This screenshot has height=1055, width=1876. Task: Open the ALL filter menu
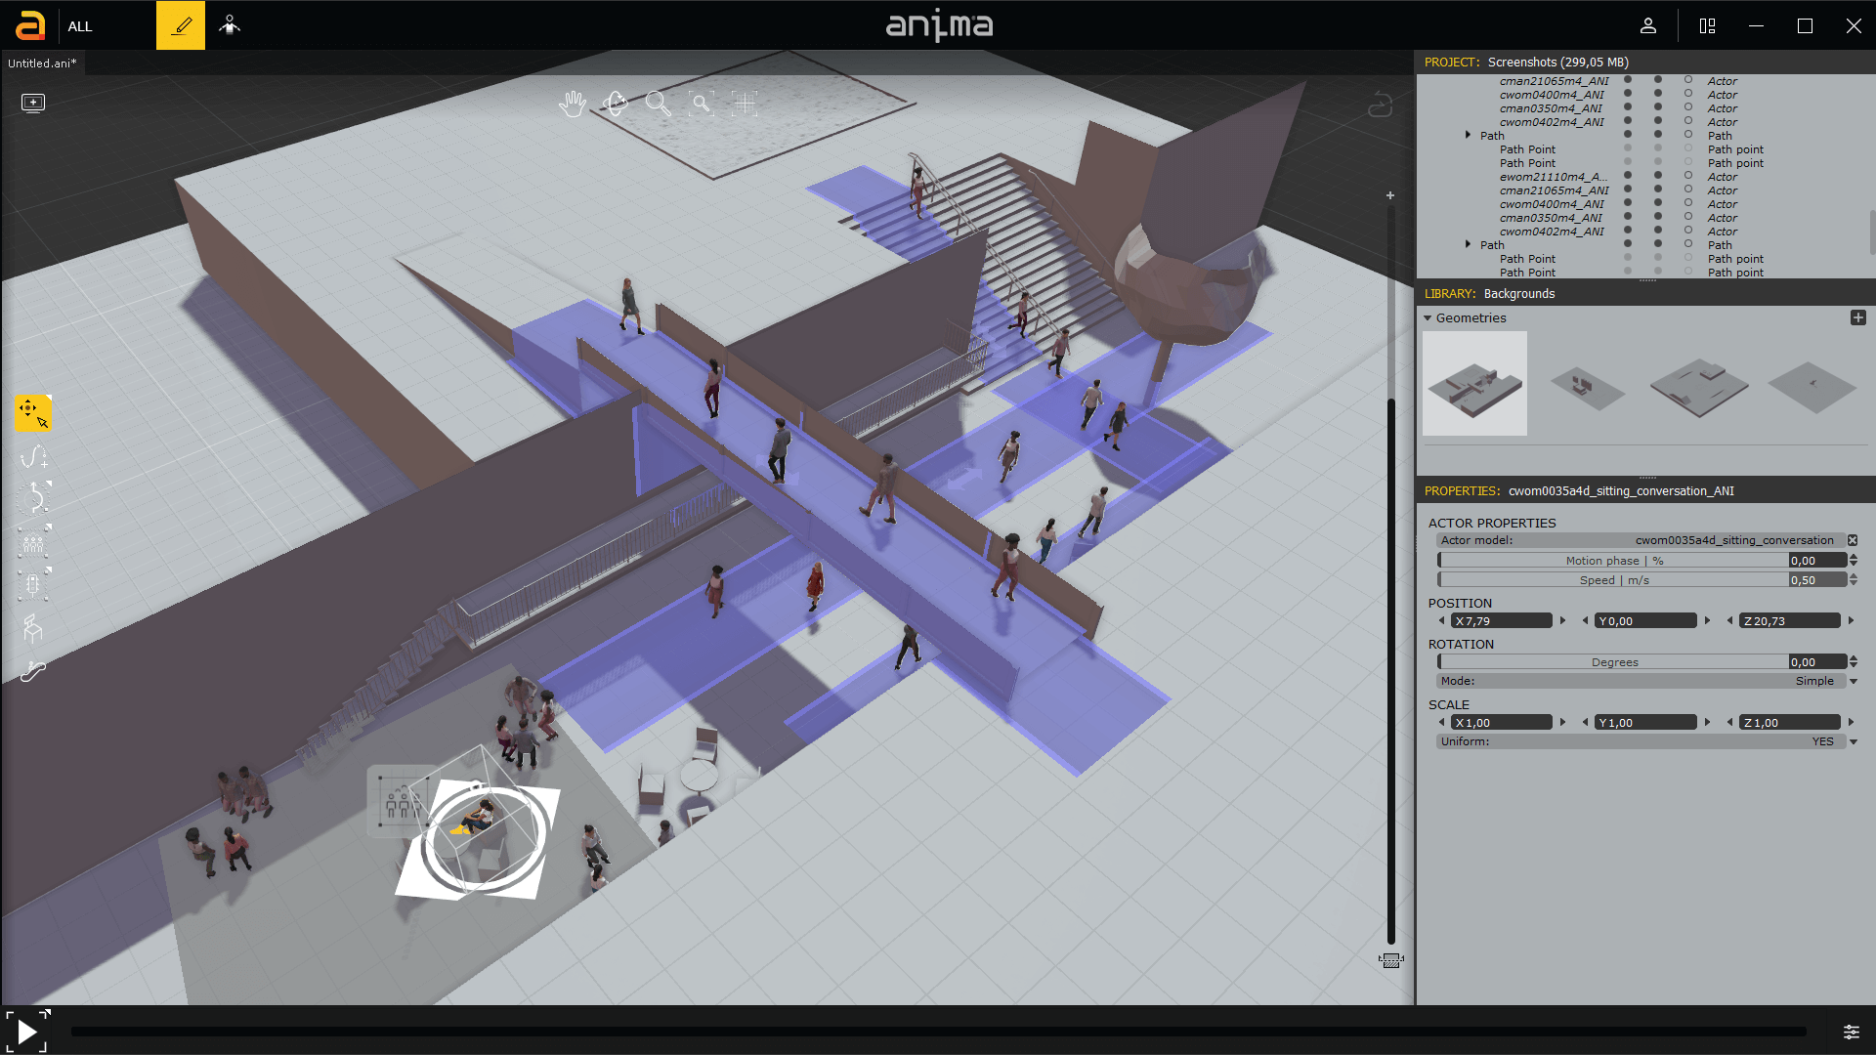[x=79, y=26]
